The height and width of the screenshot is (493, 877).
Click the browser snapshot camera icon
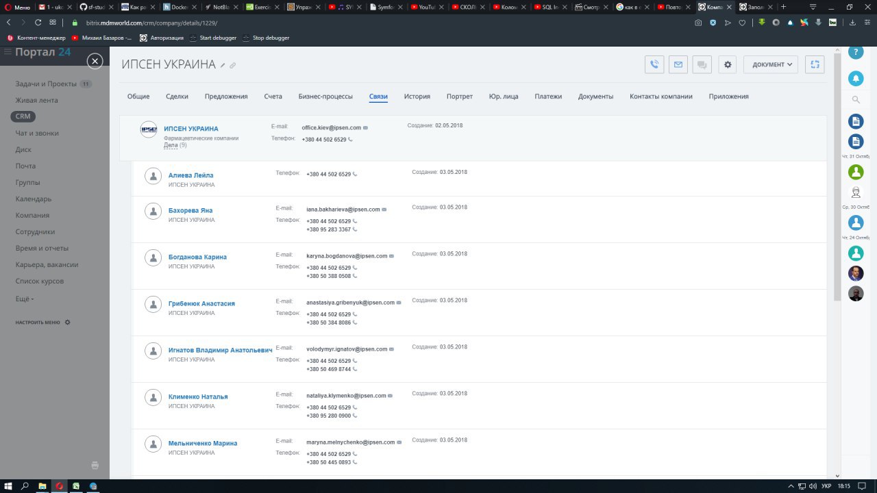pos(697,22)
